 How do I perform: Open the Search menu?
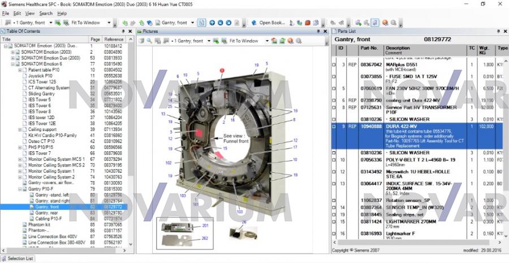tap(46, 13)
